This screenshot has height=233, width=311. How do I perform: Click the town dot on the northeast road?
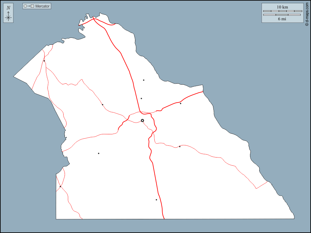point(181,104)
